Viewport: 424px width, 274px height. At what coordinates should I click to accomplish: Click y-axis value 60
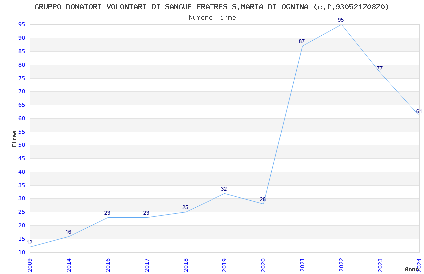click(x=22, y=118)
